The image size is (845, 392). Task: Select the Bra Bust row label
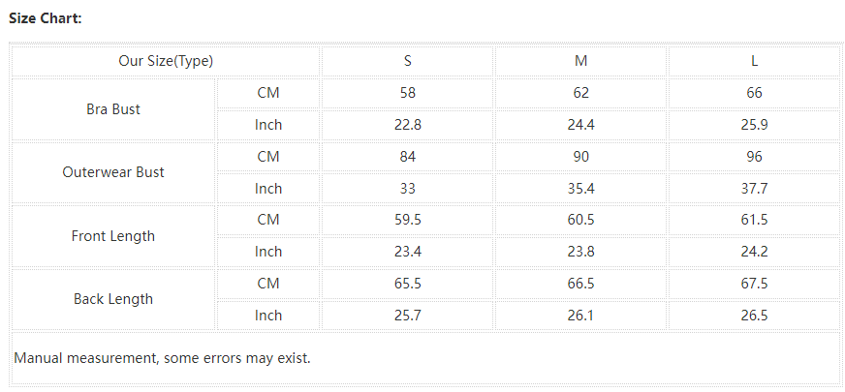[113, 109]
